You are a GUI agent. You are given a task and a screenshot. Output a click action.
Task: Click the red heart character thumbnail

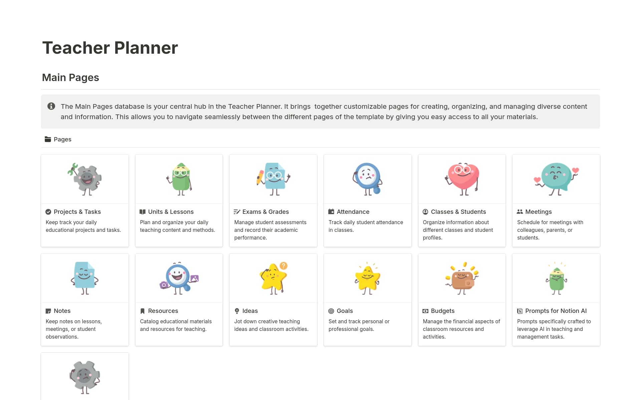click(462, 179)
